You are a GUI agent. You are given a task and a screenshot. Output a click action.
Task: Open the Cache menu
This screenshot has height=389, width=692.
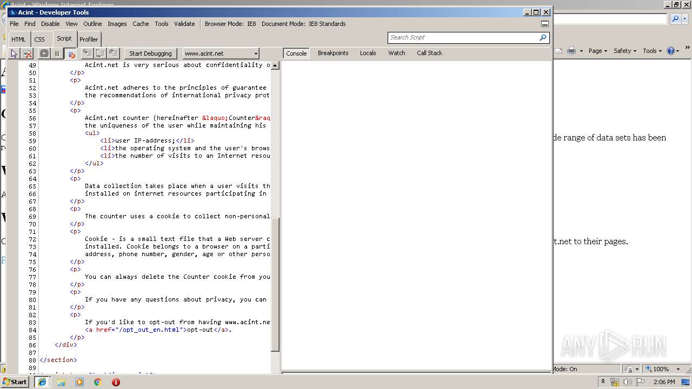[141, 24]
